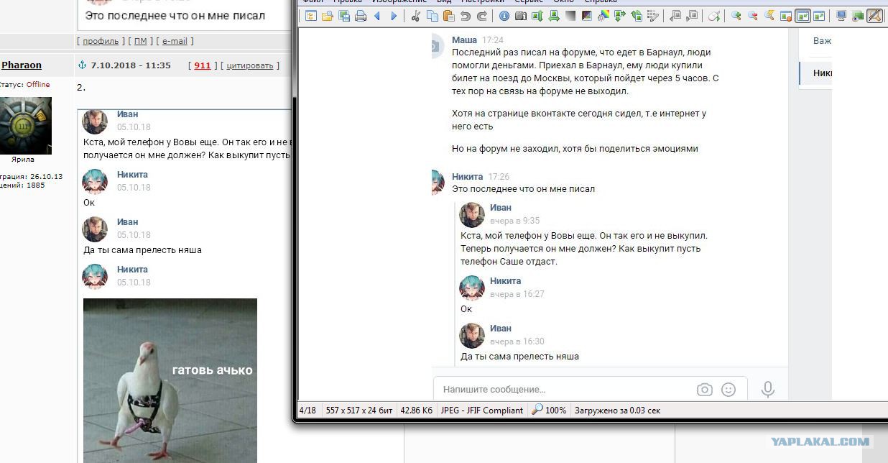Viewport: 888px width, 463px height.
Task: Undo using the curved back arrow
Action: tap(465, 15)
